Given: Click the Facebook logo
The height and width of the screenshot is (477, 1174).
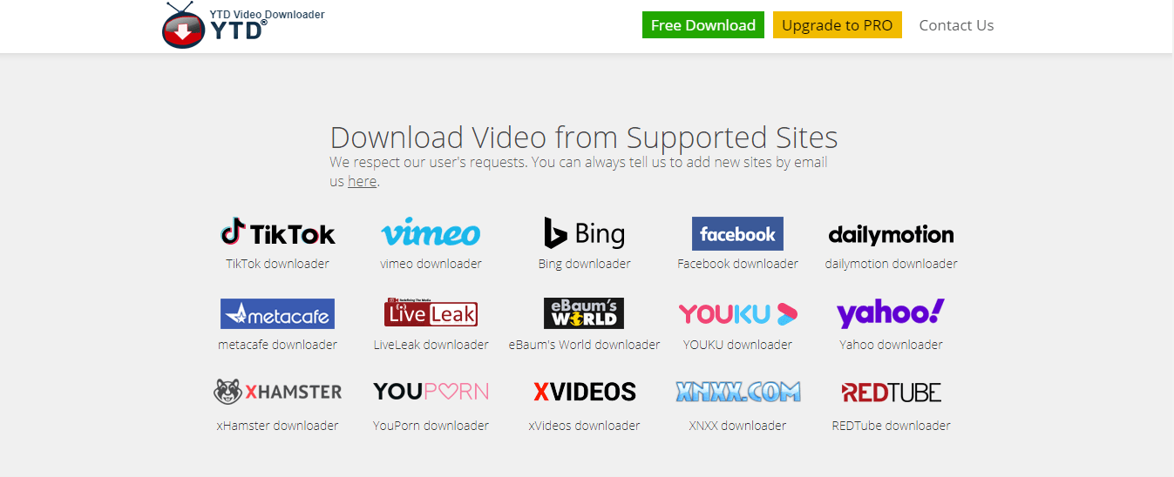Looking at the screenshot, I should click(737, 233).
